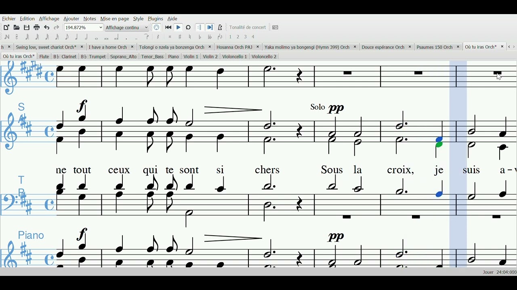The height and width of the screenshot is (290, 517).
Task: Create a new score with the new-file icon
Action: pyautogui.click(x=6, y=27)
